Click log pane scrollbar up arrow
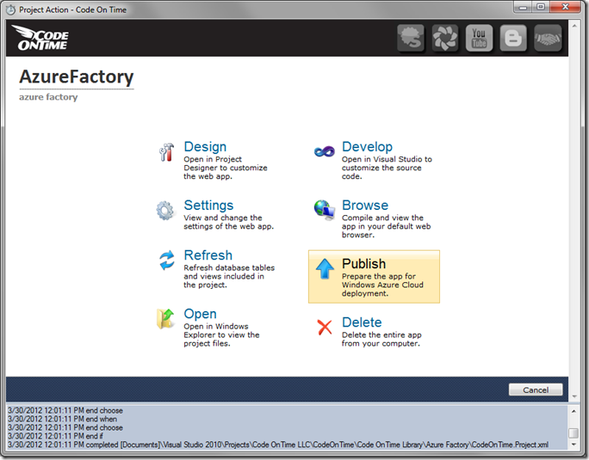Image resolution: width=589 pixels, height=460 pixels. [573, 411]
